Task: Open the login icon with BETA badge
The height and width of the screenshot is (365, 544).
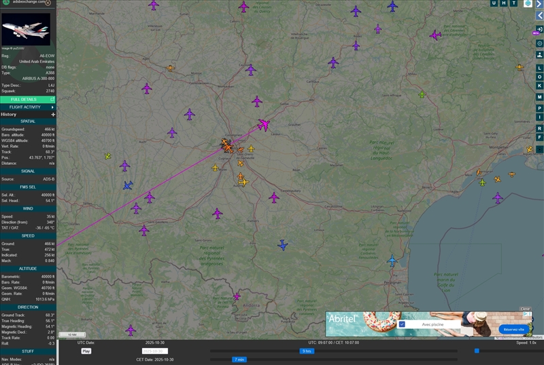Action: (x=539, y=29)
